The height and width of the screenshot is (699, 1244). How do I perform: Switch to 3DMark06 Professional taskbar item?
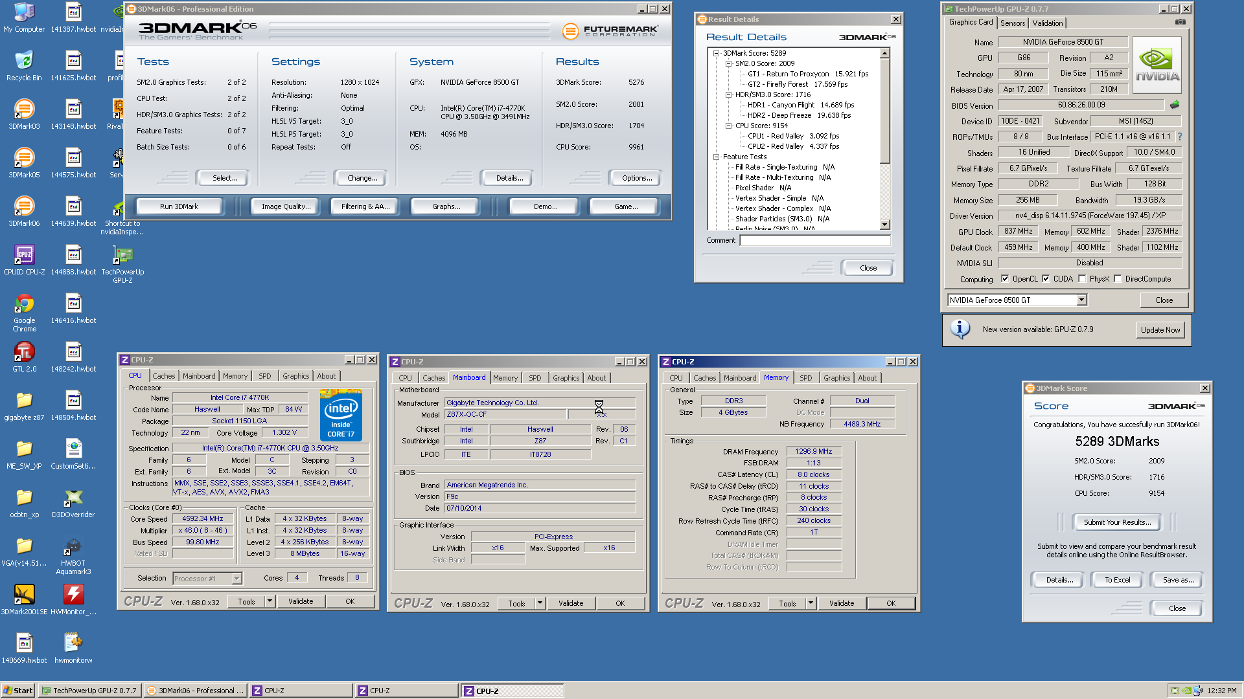[196, 691]
